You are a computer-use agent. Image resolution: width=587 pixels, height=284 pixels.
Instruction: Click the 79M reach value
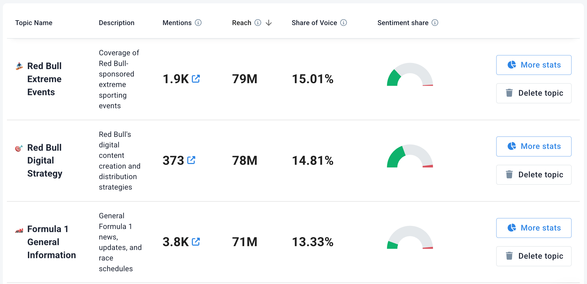pos(245,79)
